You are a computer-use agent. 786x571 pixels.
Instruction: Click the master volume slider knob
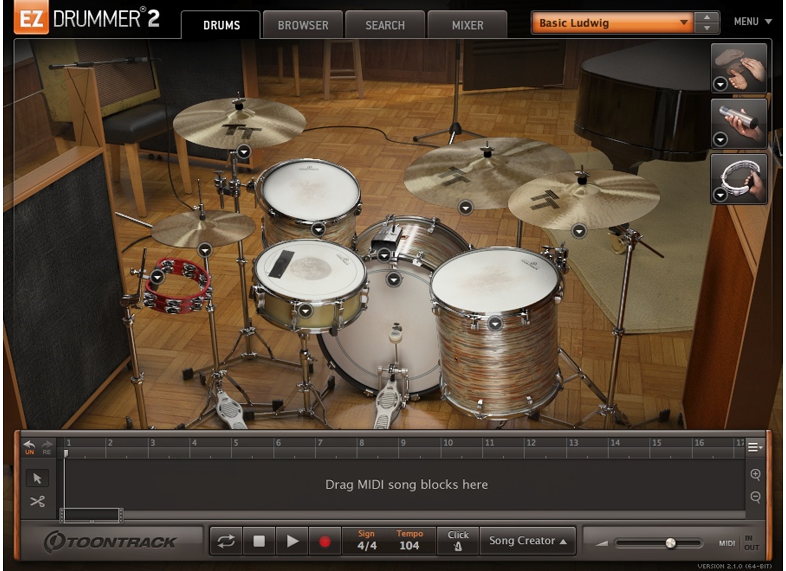(x=670, y=543)
